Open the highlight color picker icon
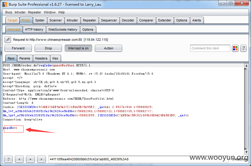The height and width of the screenshot is (166, 251). (235, 48)
